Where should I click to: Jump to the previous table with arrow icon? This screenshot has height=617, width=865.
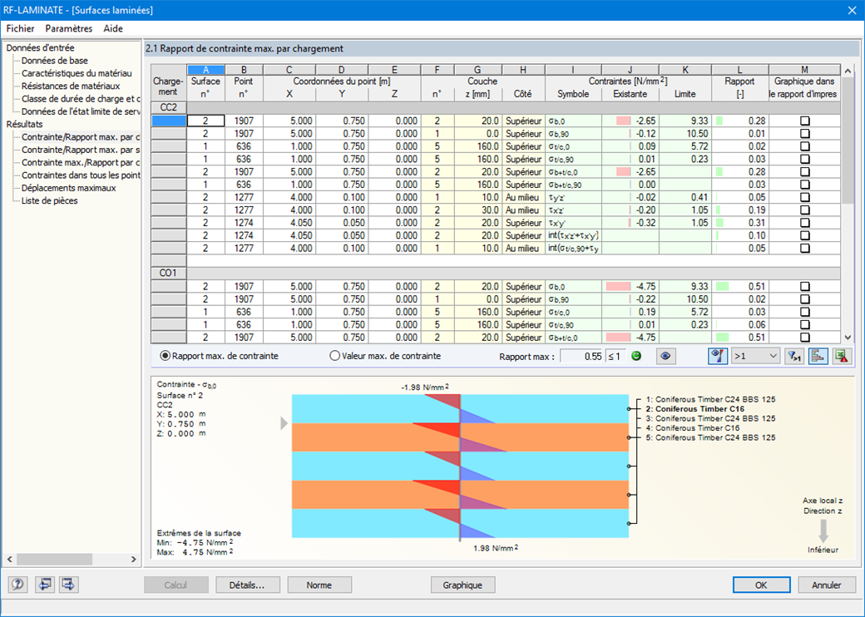click(45, 585)
